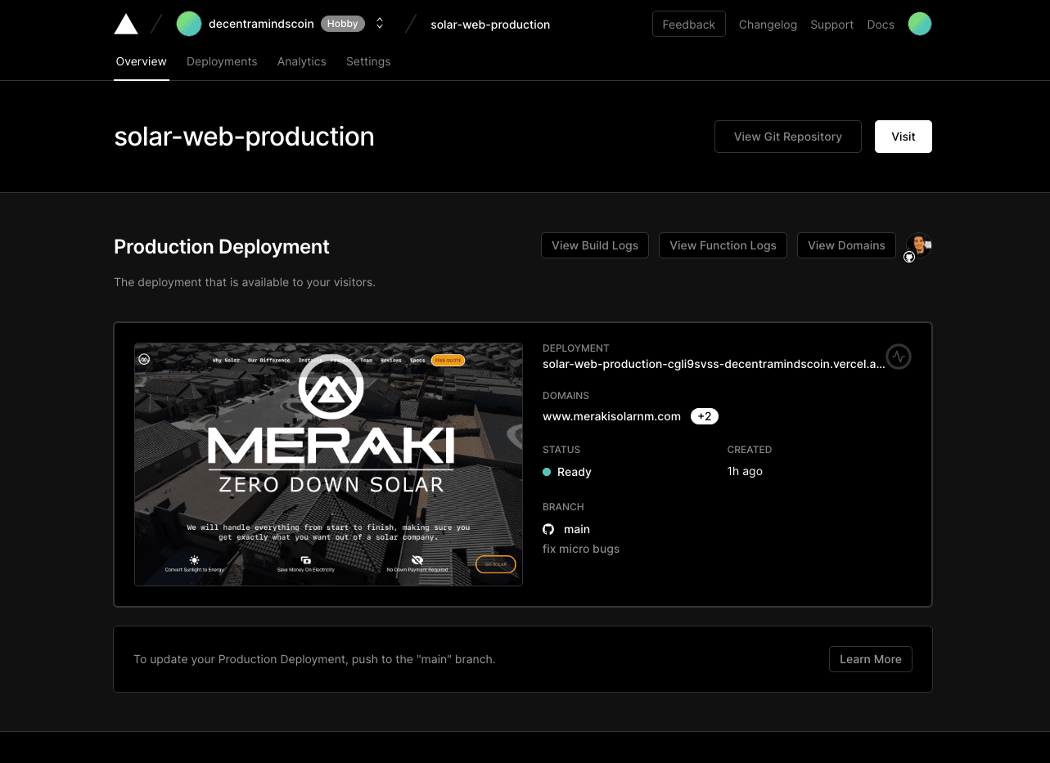Expand the team scope switcher chevrons
This screenshot has height=763, width=1050.
point(380,24)
